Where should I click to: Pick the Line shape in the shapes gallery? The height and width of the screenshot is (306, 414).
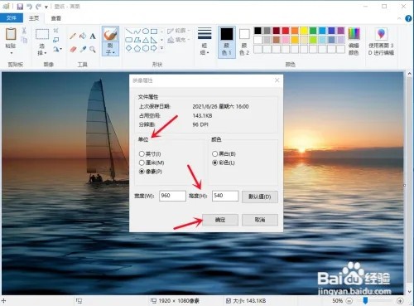(128, 32)
